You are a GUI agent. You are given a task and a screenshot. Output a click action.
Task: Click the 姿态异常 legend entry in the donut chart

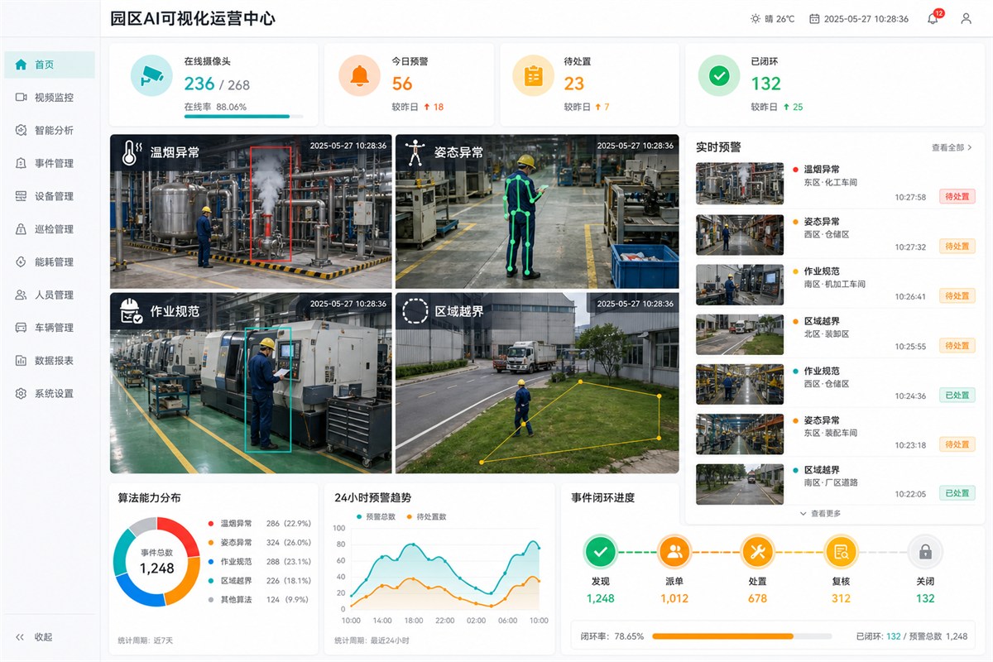(x=260, y=543)
